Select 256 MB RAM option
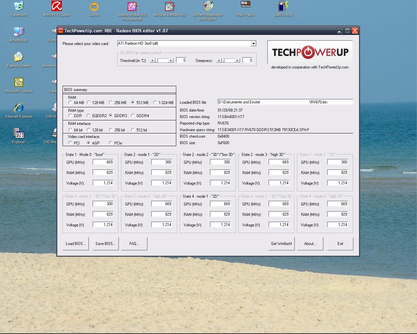Screen dimensions: 417x334 pyautogui.click(x=111, y=102)
